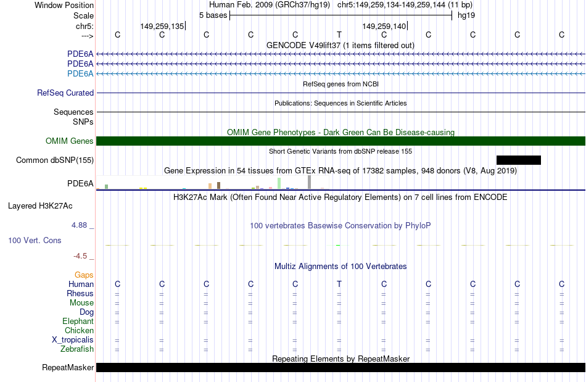This screenshot has height=382, width=586.
Task: Click the Chicken species label
Action: click(x=79, y=330)
